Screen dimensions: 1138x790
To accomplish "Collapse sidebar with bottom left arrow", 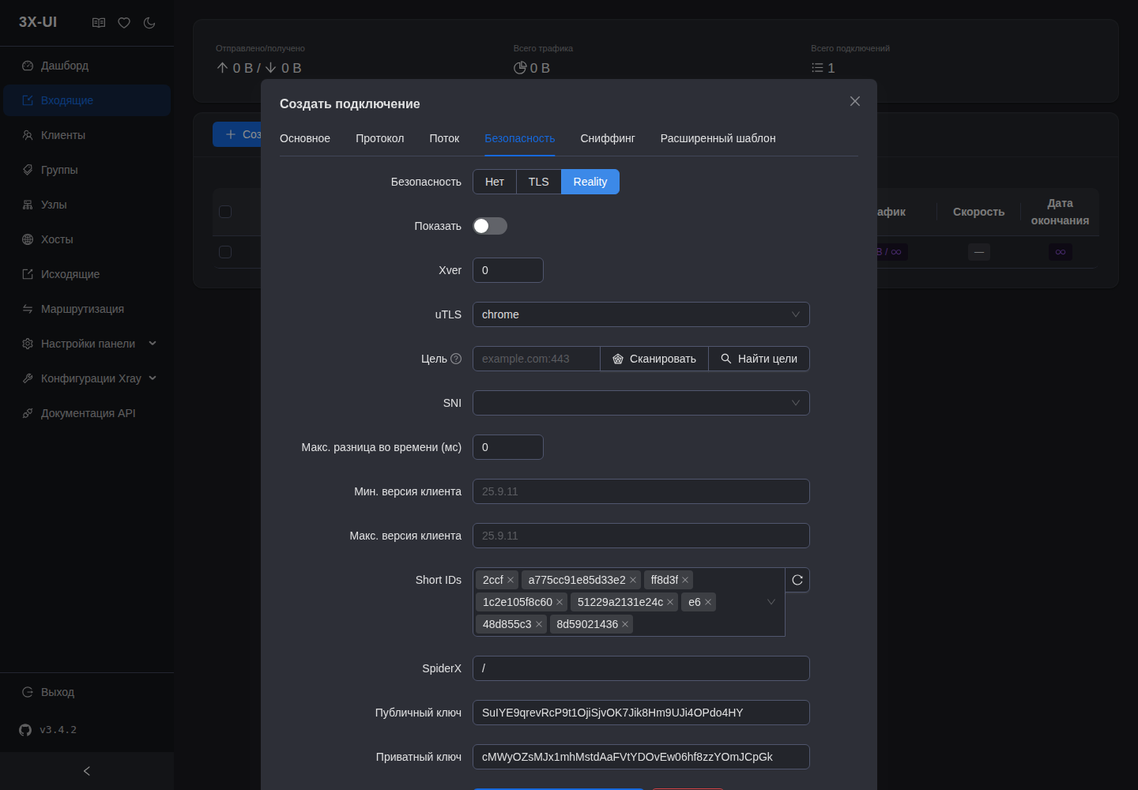I will point(87,771).
